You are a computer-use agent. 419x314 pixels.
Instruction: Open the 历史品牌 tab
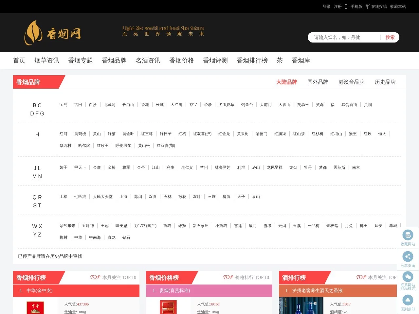[385, 82]
